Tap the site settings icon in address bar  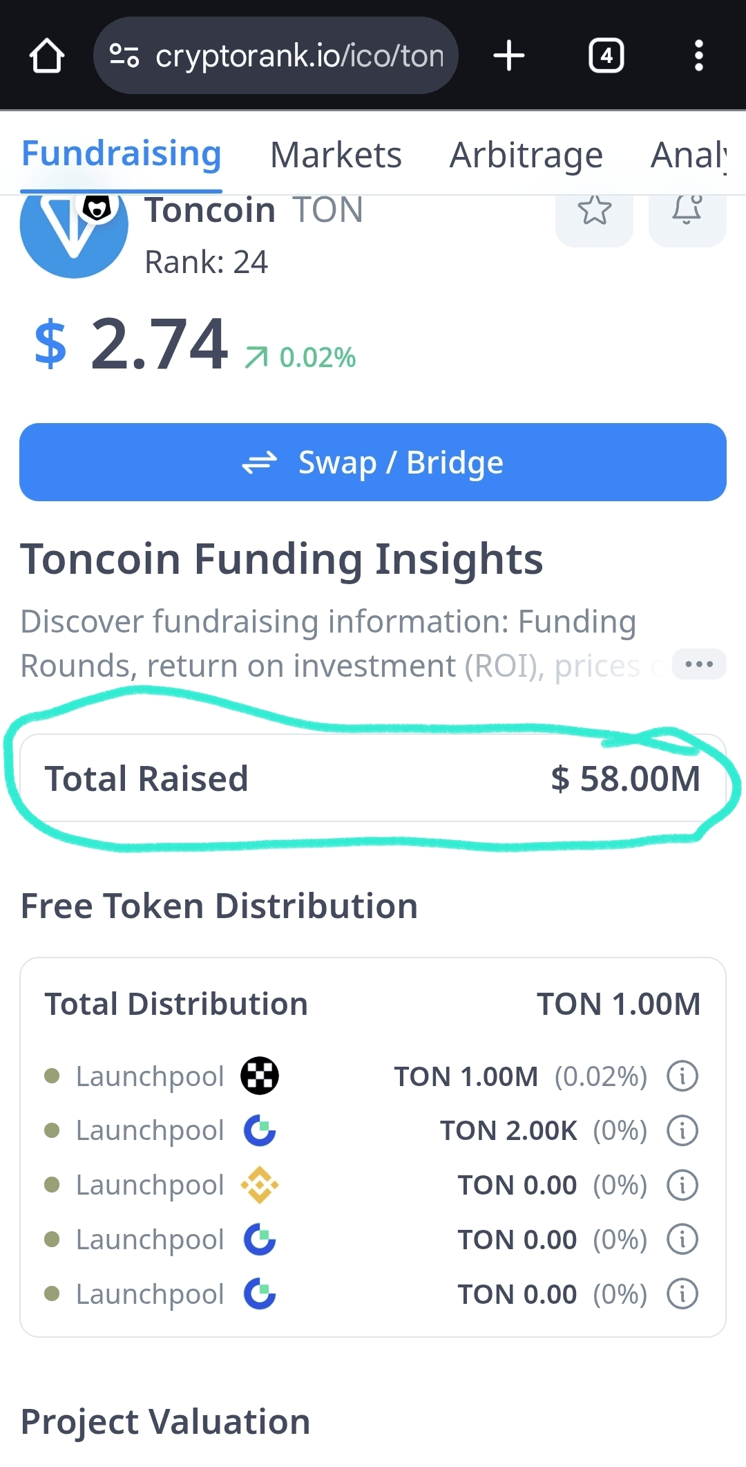pyautogui.click(x=124, y=56)
